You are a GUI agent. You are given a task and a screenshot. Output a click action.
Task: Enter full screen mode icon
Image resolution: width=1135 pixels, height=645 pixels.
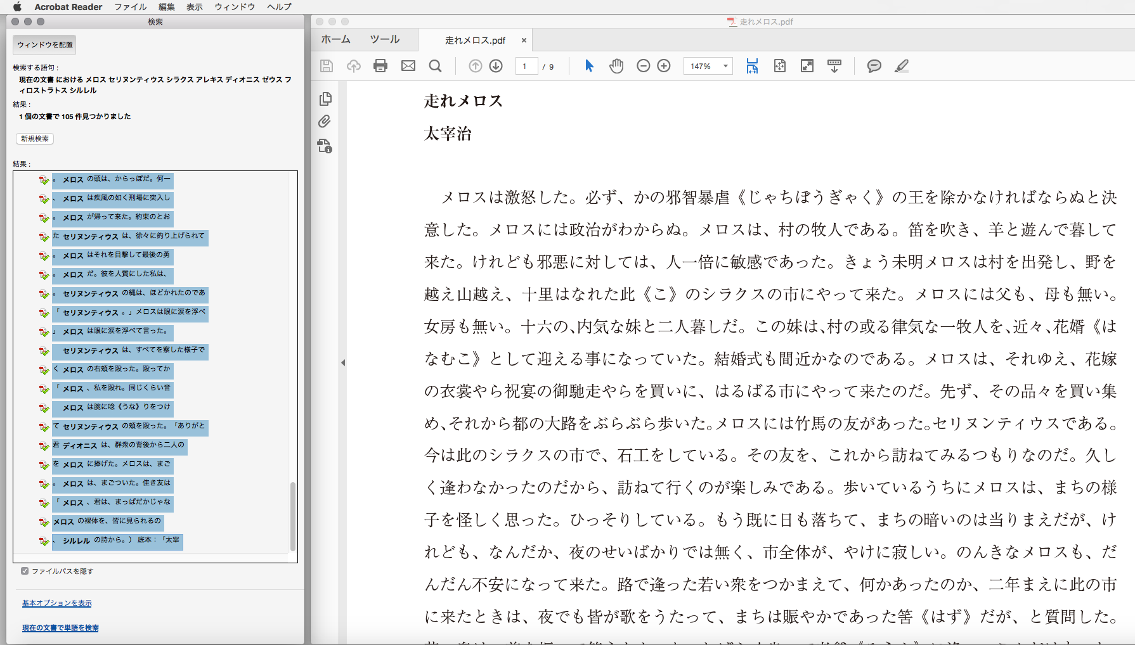pyautogui.click(x=807, y=66)
